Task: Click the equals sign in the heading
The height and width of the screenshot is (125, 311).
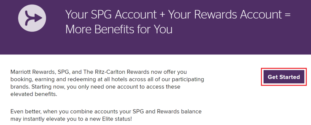Action: 288,15
